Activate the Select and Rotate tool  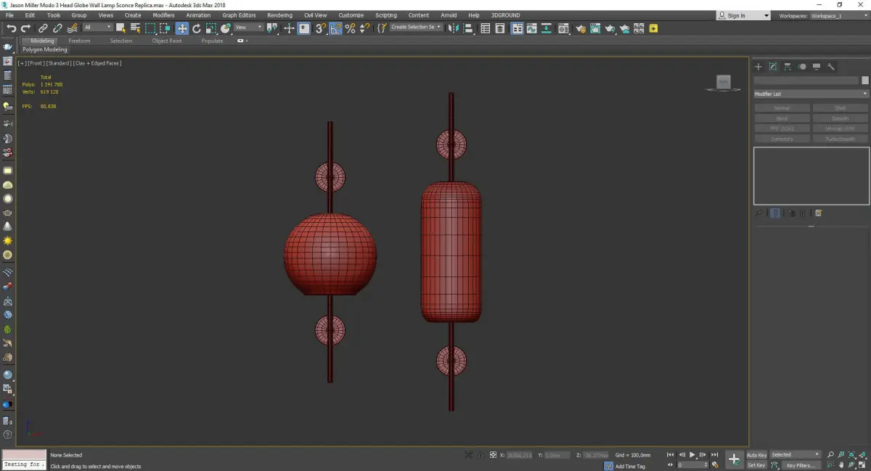coord(196,28)
